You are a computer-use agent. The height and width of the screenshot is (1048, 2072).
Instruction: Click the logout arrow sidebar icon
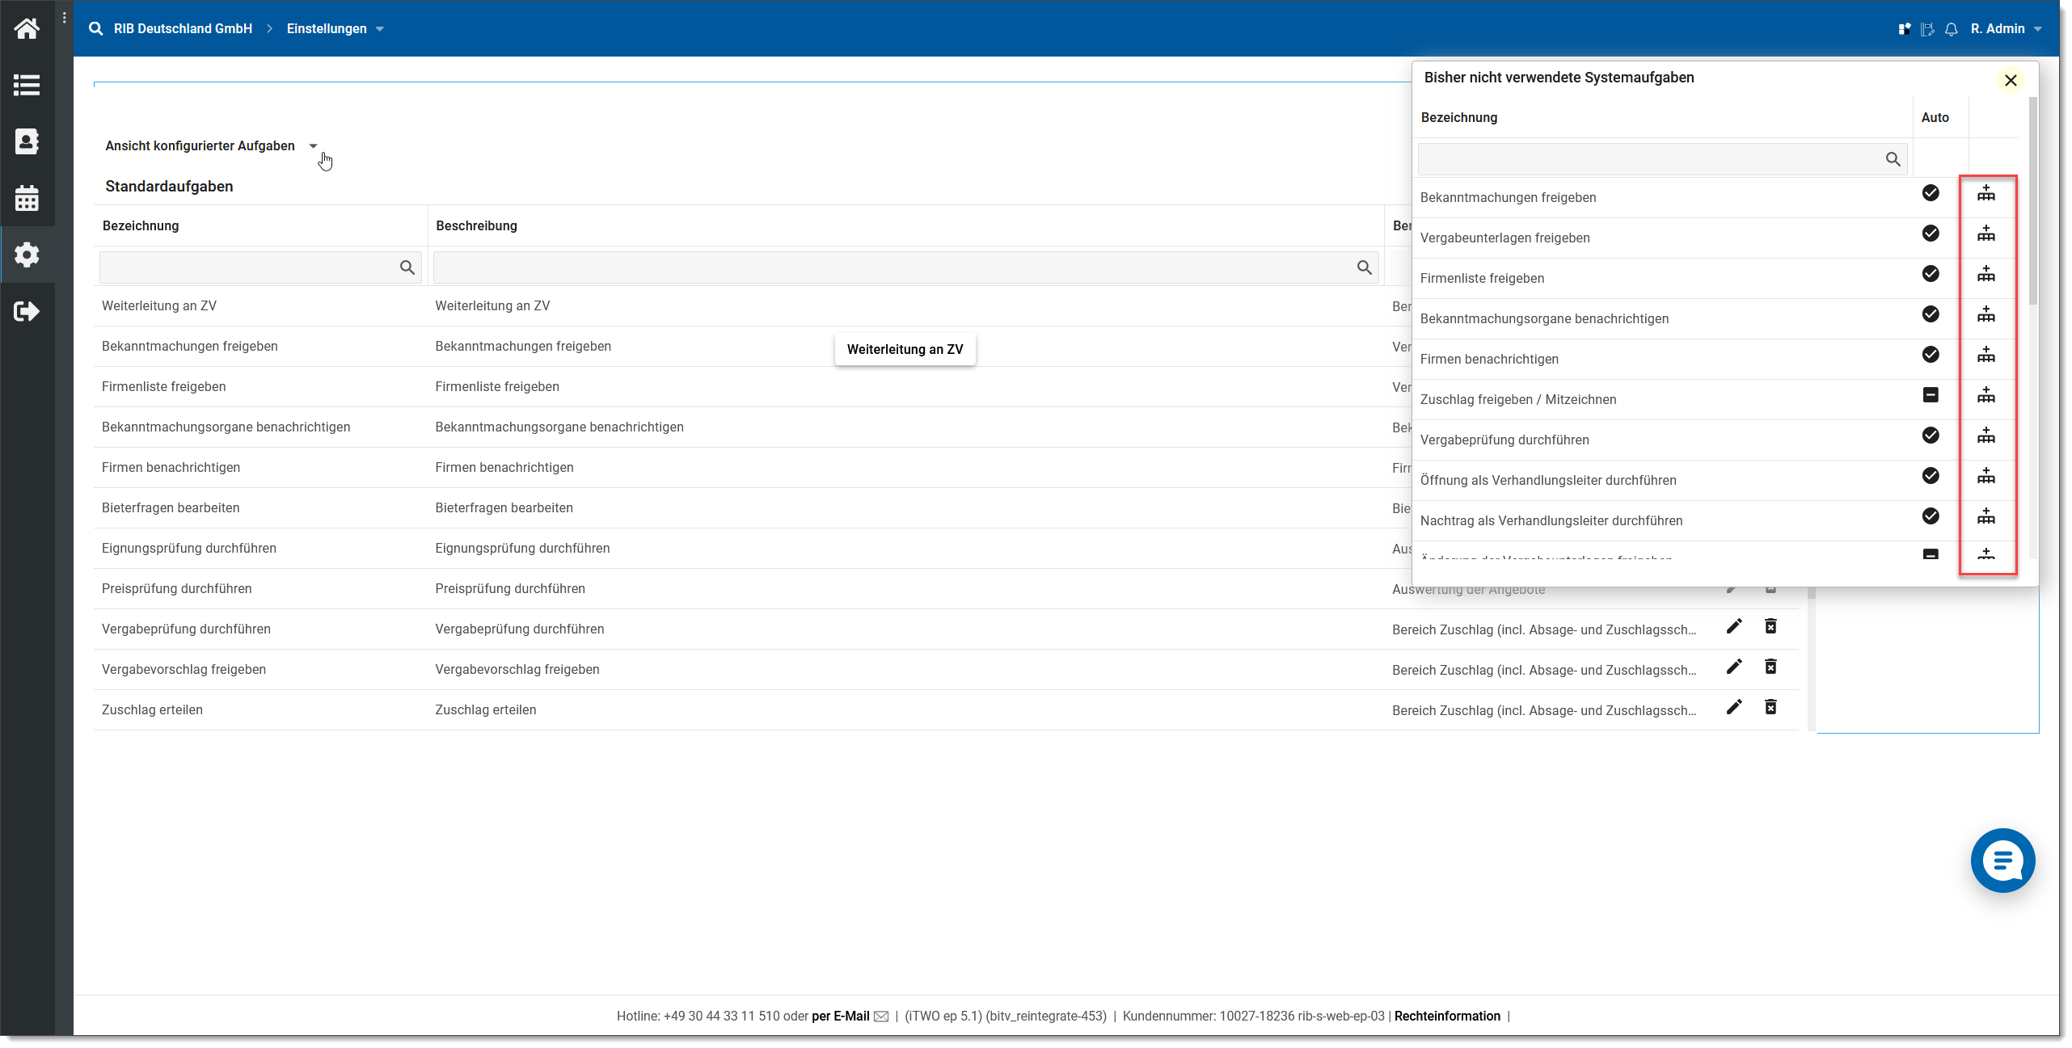point(27,311)
